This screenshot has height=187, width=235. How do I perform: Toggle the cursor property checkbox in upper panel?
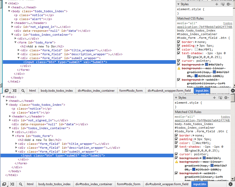coord(179,61)
